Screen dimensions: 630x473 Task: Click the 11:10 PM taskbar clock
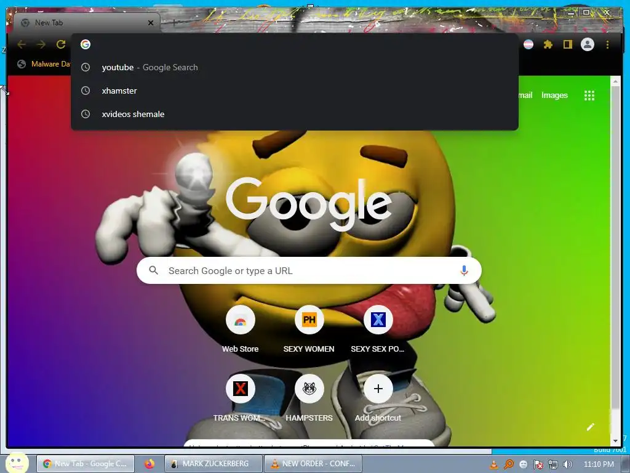tap(599, 464)
